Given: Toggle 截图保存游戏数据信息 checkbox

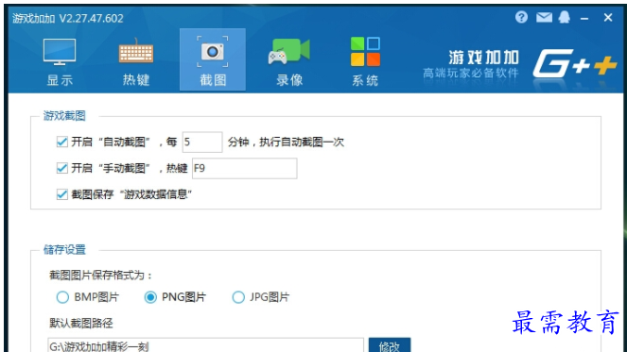Looking at the screenshot, I should (62, 194).
